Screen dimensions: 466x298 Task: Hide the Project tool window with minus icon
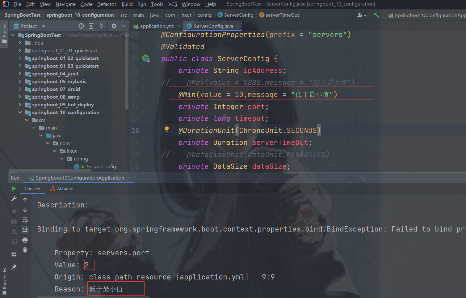click(x=124, y=26)
